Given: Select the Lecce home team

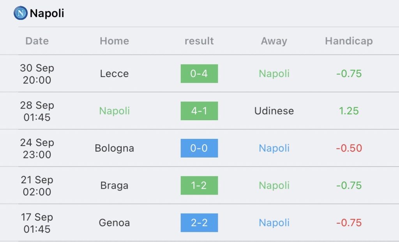Looking at the screenshot, I should coord(114,74).
